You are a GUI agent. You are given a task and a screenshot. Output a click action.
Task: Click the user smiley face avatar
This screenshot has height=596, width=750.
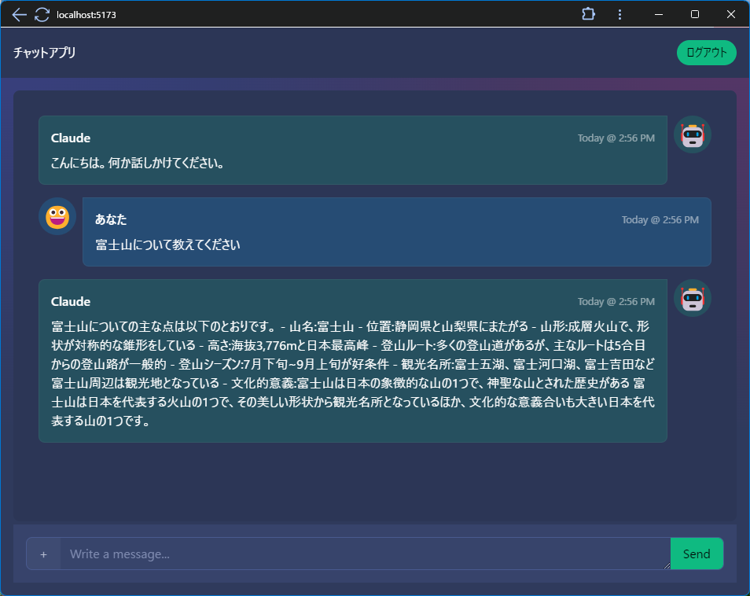(x=57, y=217)
